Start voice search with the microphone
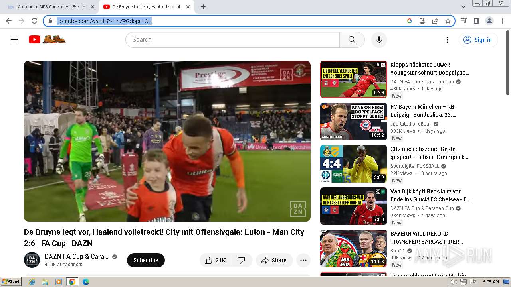Viewport: 511px width, 287px height. click(x=379, y=39)
